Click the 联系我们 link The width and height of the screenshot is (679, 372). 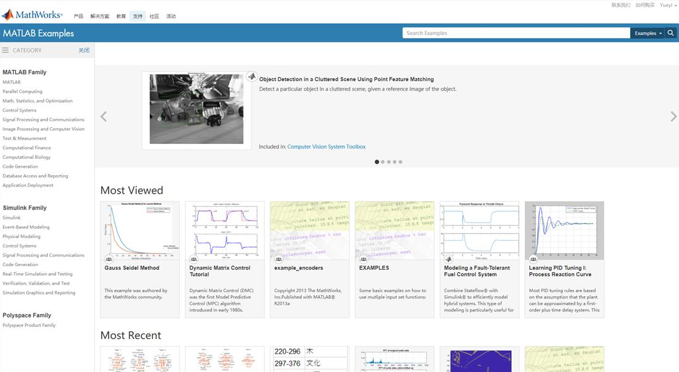coord(620,5)
